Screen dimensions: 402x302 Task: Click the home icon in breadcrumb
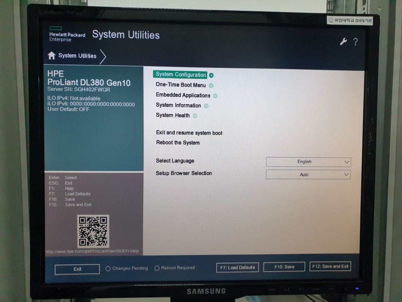tap(52, 55)
